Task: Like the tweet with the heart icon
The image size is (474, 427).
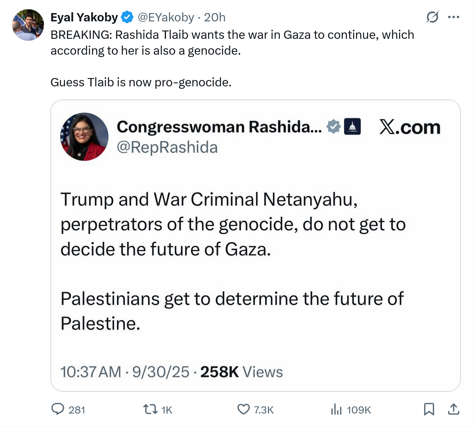Action: coord(243,409)
